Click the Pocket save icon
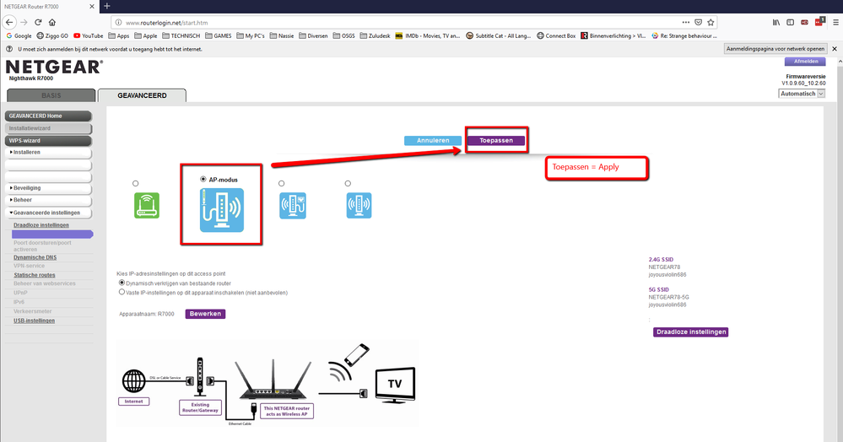This screenshot has width=843, height=442. point(699,23)
